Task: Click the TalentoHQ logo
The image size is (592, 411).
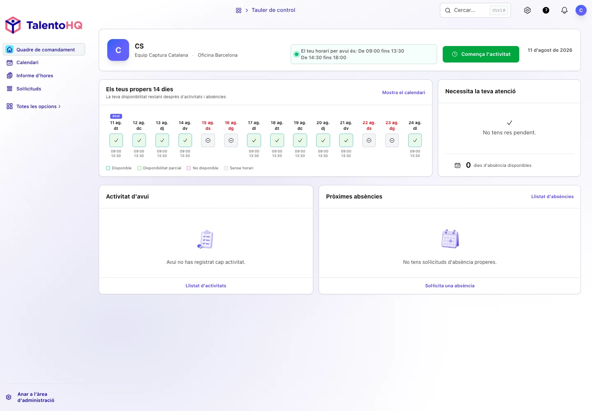Action: click(x=44, y=25)
